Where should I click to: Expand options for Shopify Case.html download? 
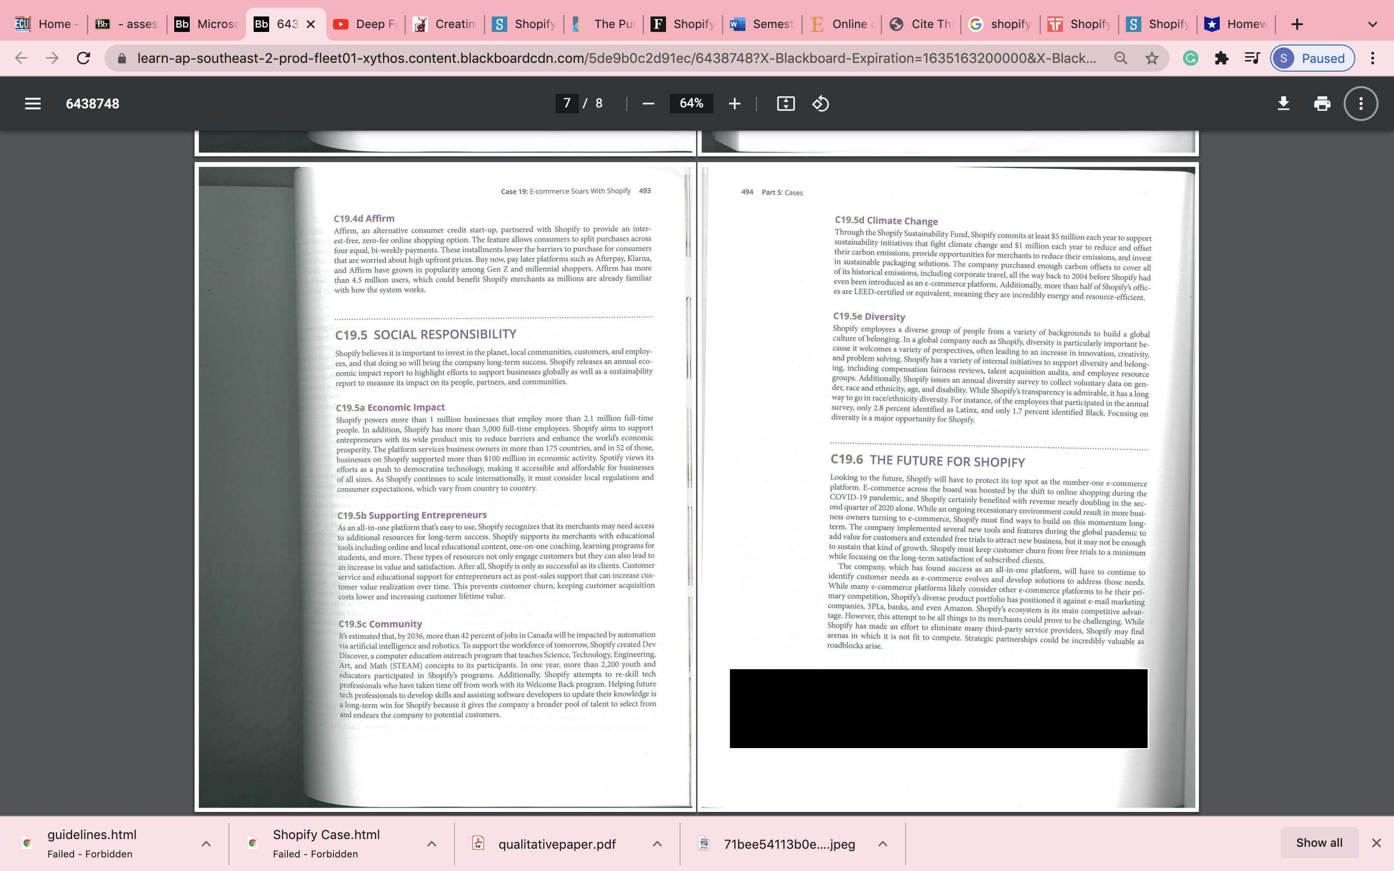pos(431,843)
